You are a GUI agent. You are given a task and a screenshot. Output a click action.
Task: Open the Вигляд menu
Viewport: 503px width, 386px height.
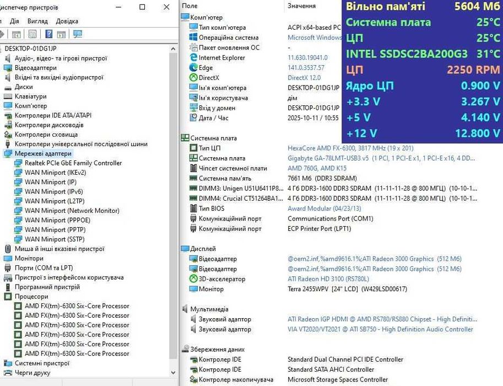pyautogui.click(x=37, y=21)
